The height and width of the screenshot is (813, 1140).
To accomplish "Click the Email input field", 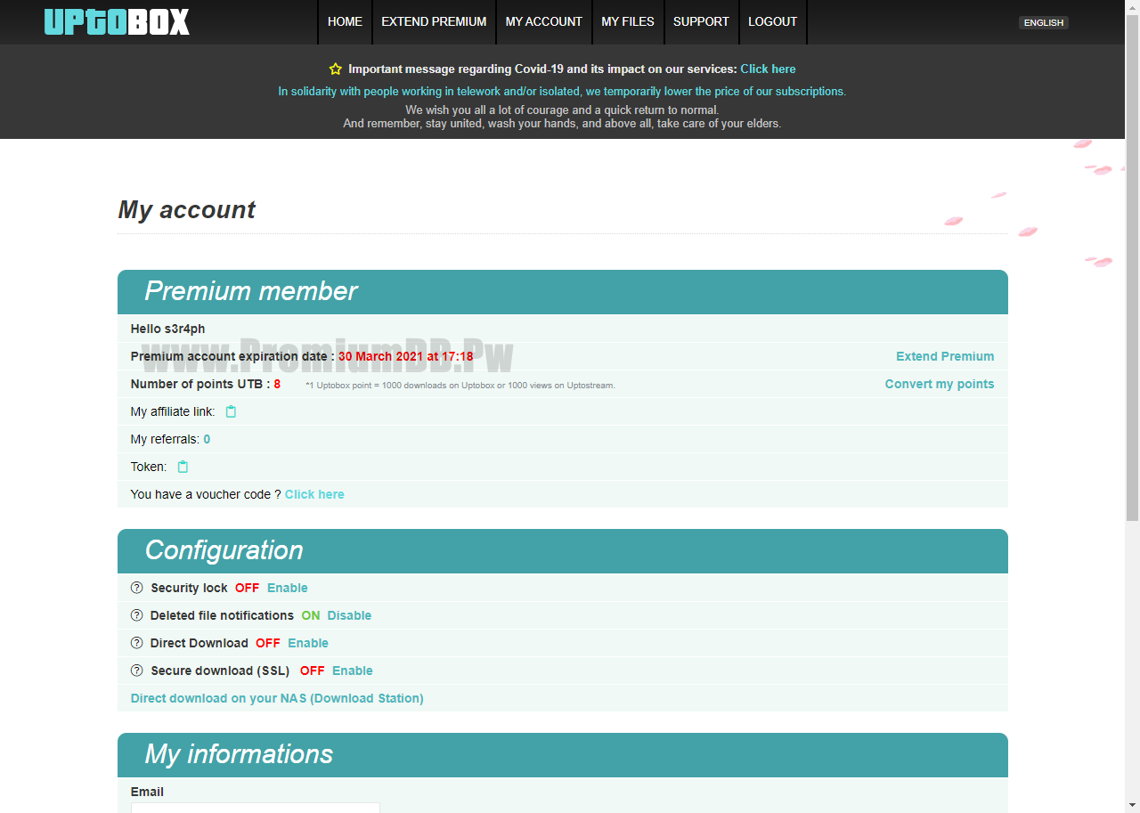I will (x=256, y=808).
